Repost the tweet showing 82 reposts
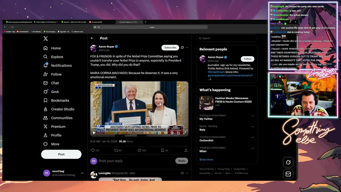 116,150
